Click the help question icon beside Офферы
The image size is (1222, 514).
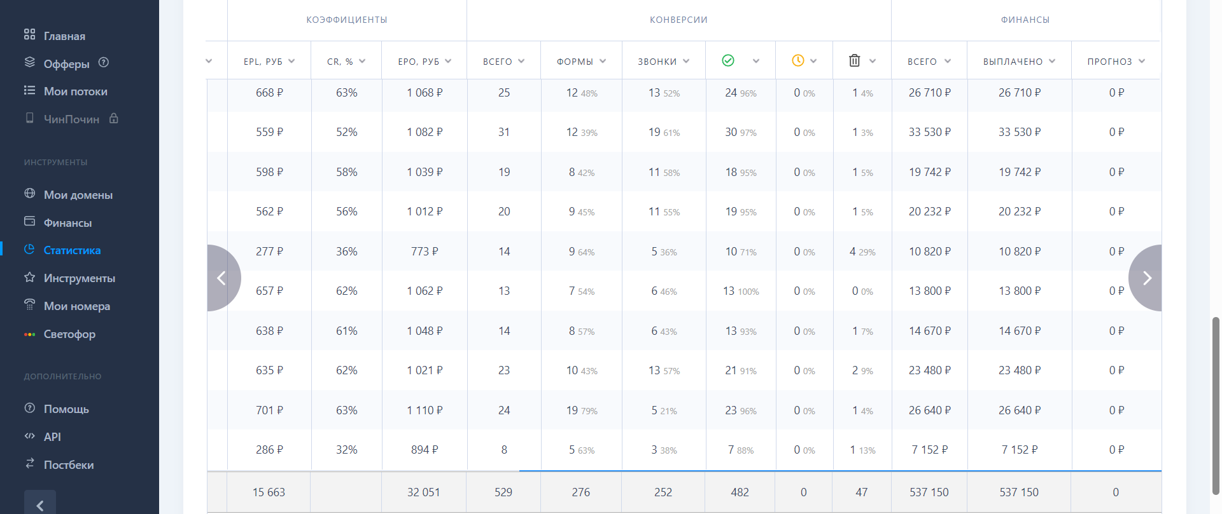click(x=104, y=62)
